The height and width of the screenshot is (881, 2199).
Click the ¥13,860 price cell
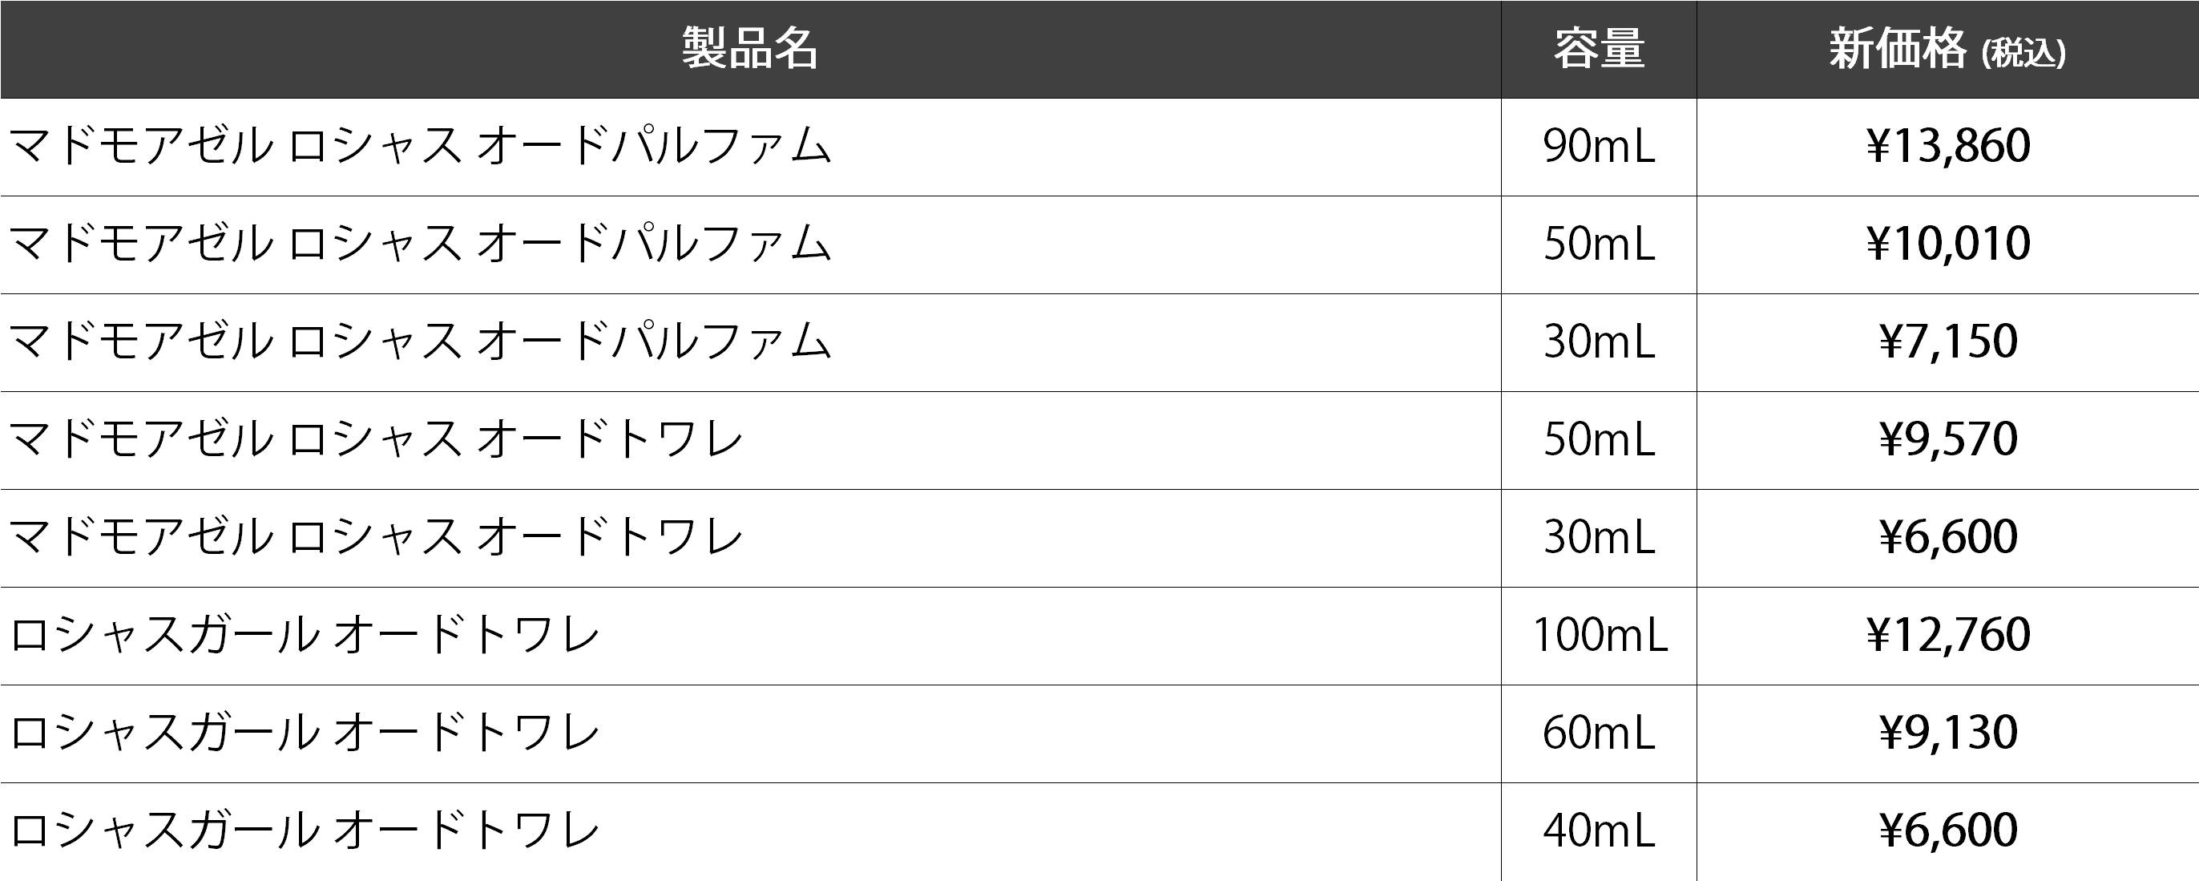(1947, 146)
